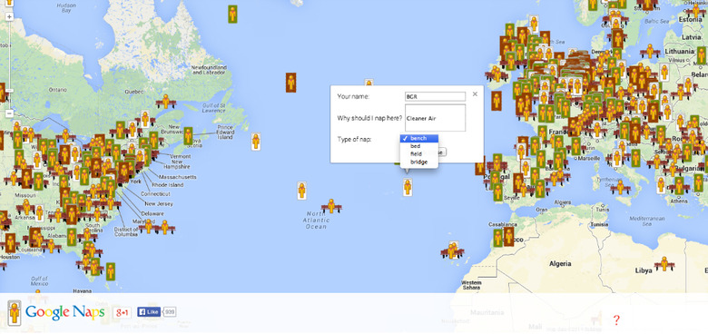The image size is (708, 334).
Task: Zoom out with the map minus button
Action: click(9, 113)
